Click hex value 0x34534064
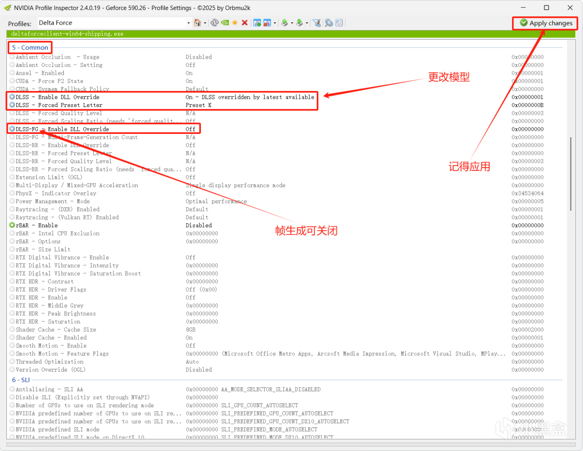The height and width of the screenshot is (451, 583). point(527,193)
